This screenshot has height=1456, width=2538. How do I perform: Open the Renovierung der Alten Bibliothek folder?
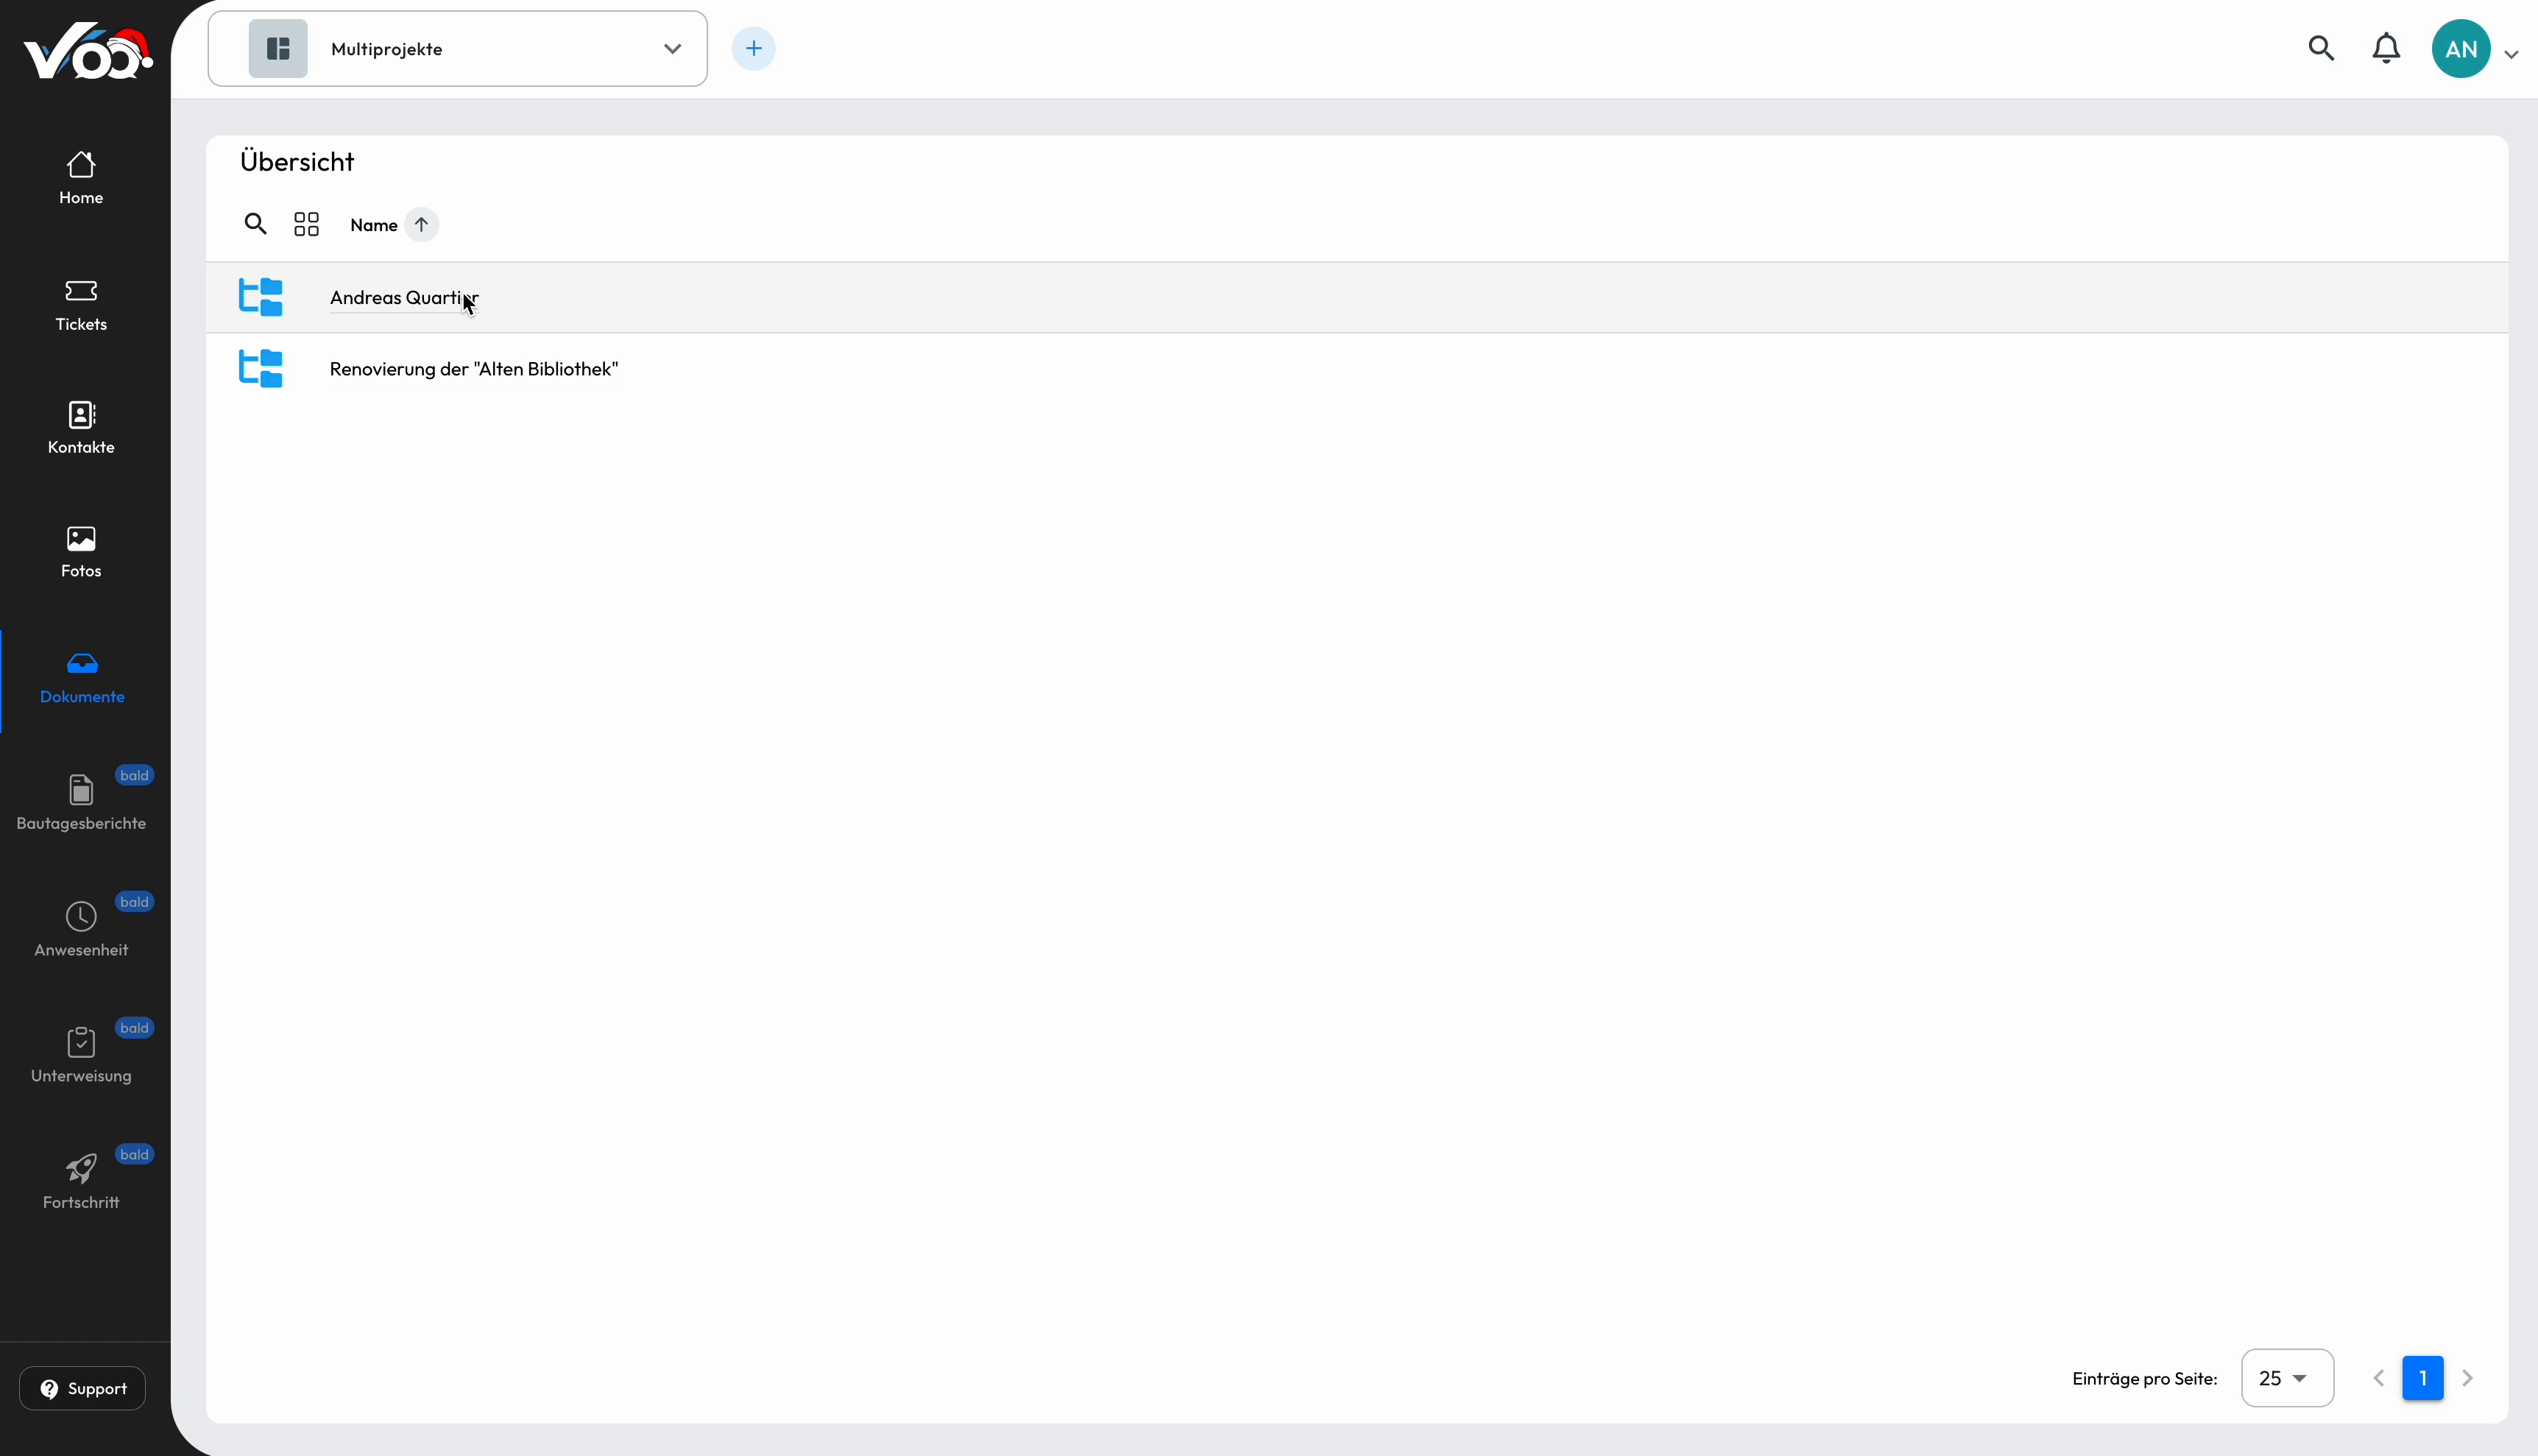473,367
